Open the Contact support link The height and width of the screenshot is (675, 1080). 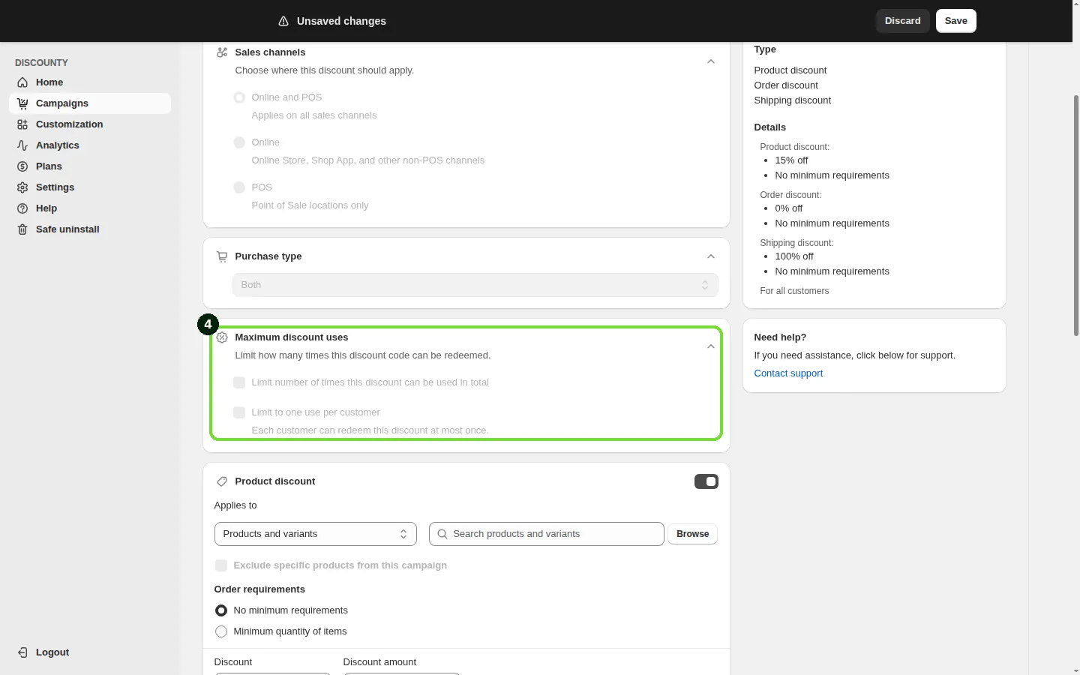(788, 373)
